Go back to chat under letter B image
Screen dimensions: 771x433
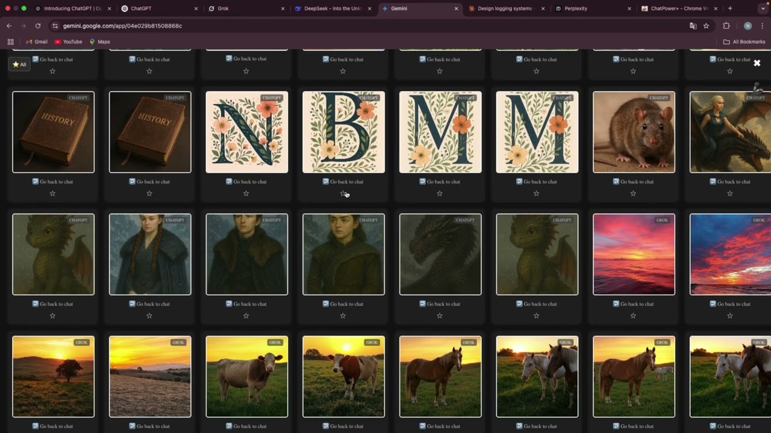click(x=343, y=182)
